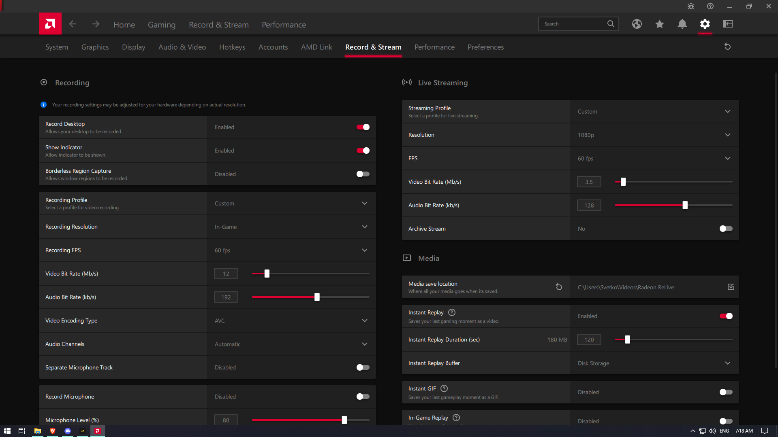
Task: Click the AMD logo home icon
Action: [x=50, y=24]
